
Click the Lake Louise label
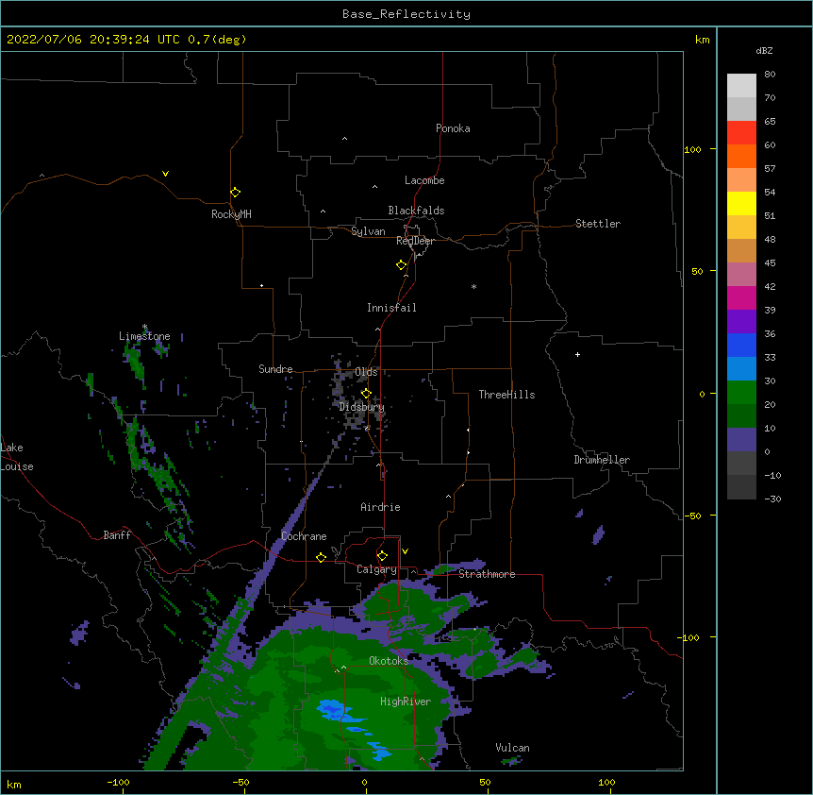click(x=17, y=457)
